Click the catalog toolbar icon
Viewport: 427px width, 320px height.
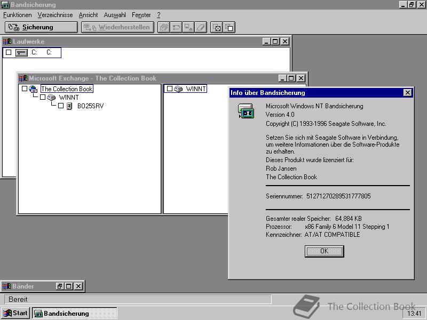click(164, 27)
